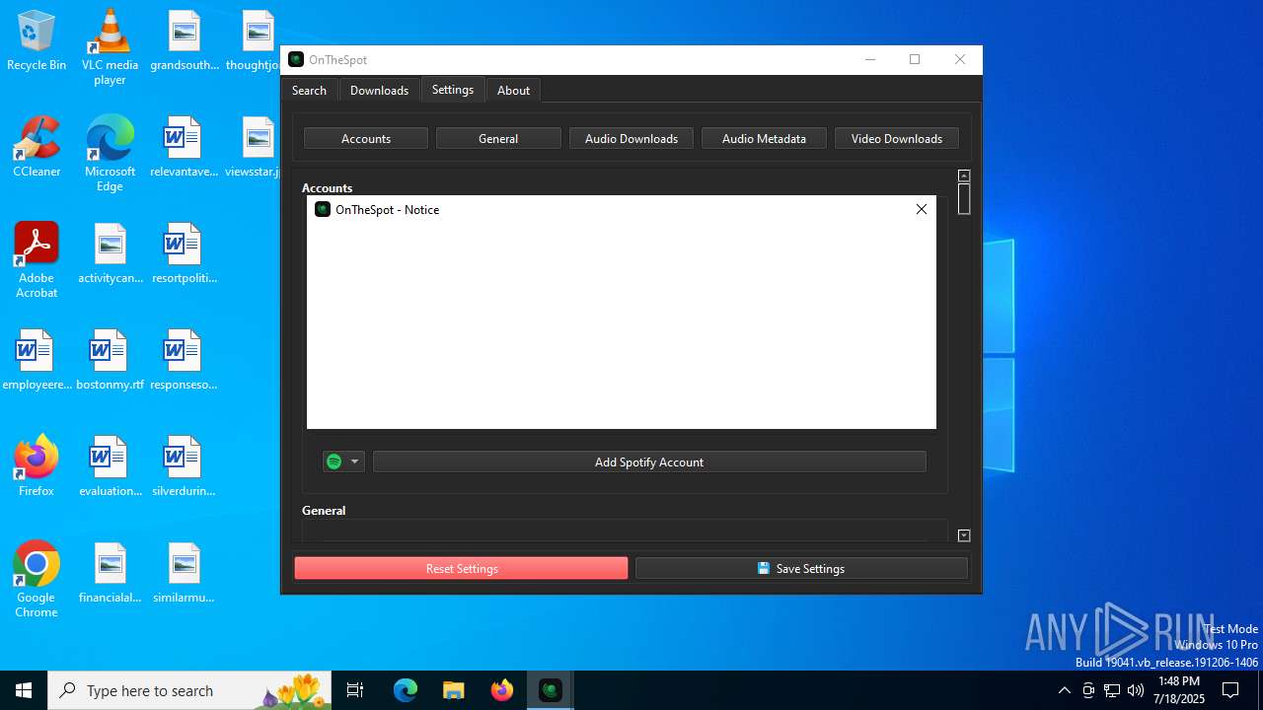Screen dimensions: 1263x710
Task: Select the grandsouth image file icon
Action: coord(184,41)
